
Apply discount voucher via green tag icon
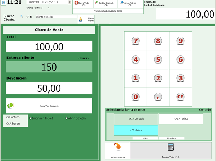pos(10,106)
